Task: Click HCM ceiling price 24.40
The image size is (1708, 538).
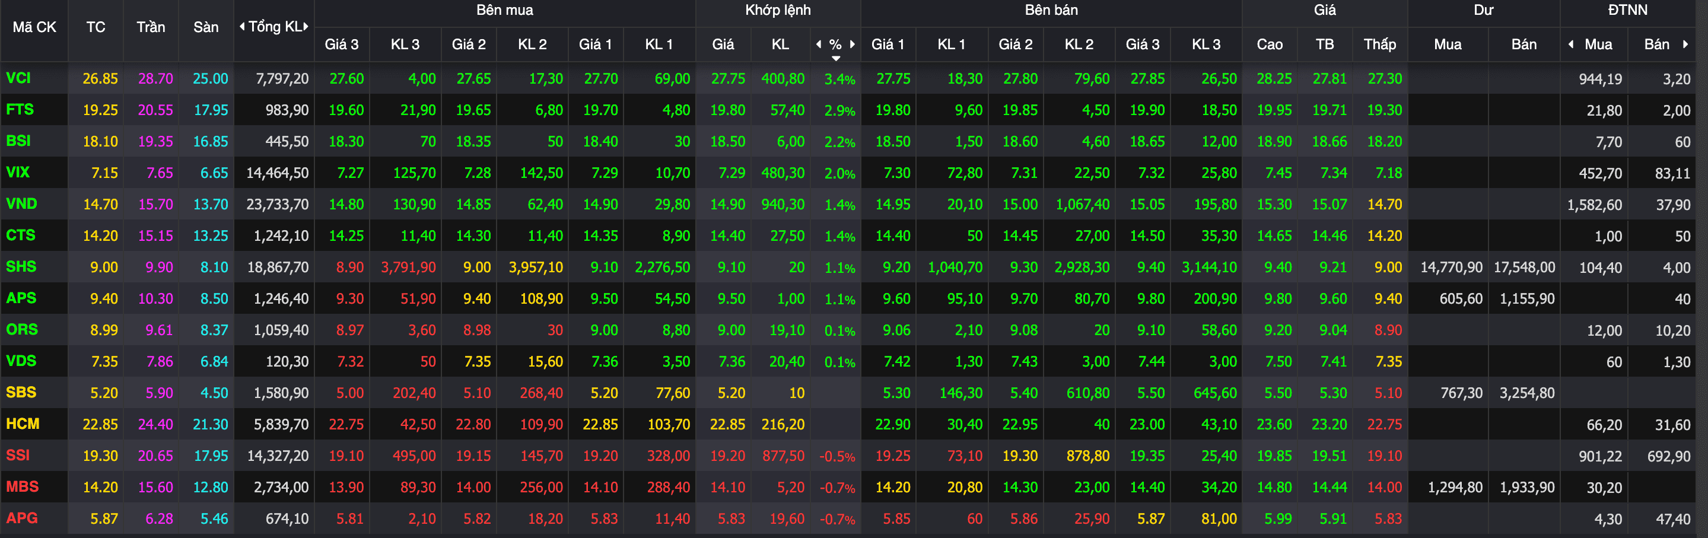Action: coord(155,425)
